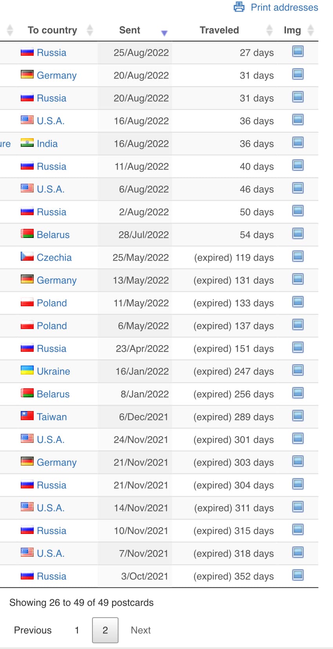Open image icon in Taiwan 6/Dec/2021 row
Viewport: 333px width, 649px height.
click(298, 416)
